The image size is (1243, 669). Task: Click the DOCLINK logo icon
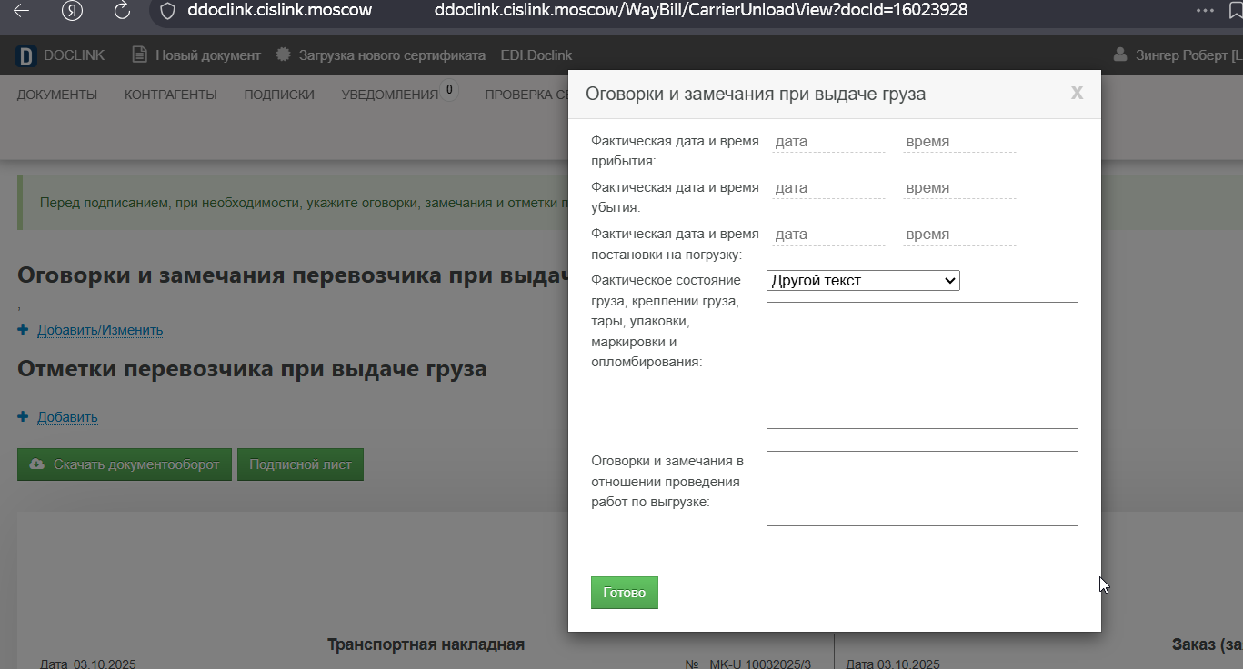(26, 56)
